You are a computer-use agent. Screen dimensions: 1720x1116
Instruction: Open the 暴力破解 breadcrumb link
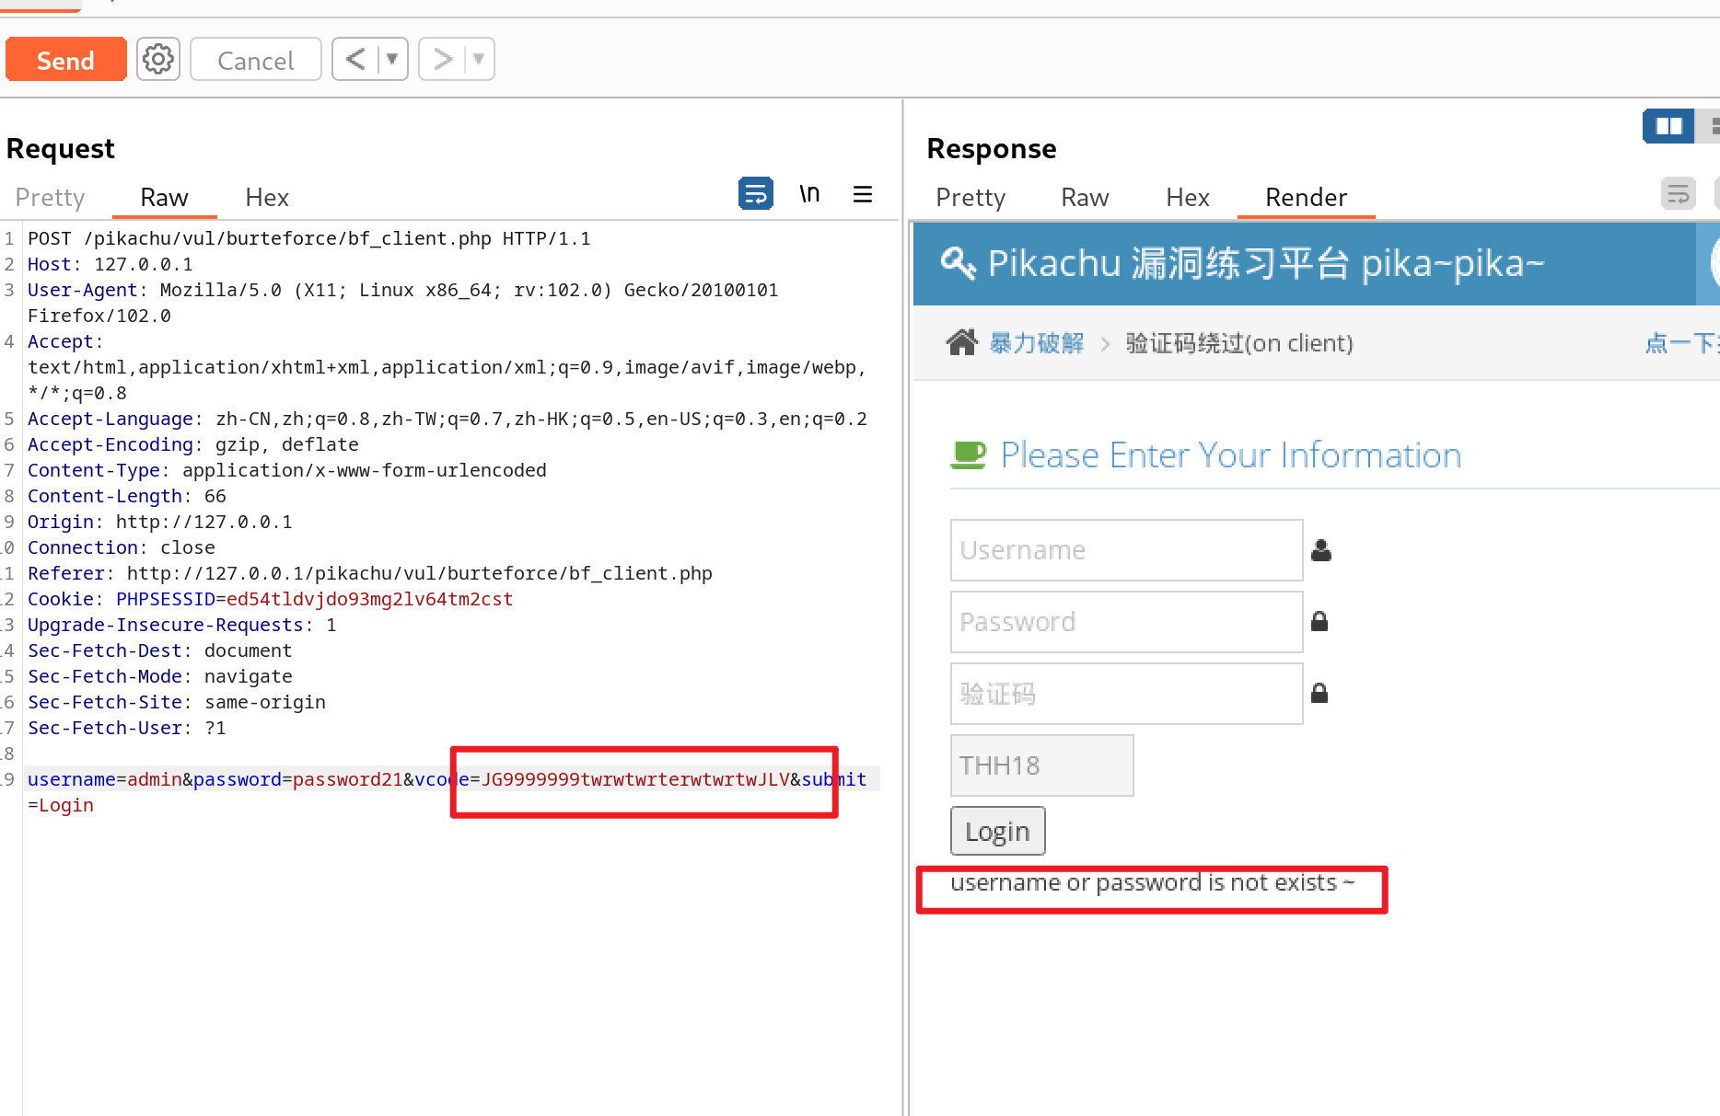1036,343
